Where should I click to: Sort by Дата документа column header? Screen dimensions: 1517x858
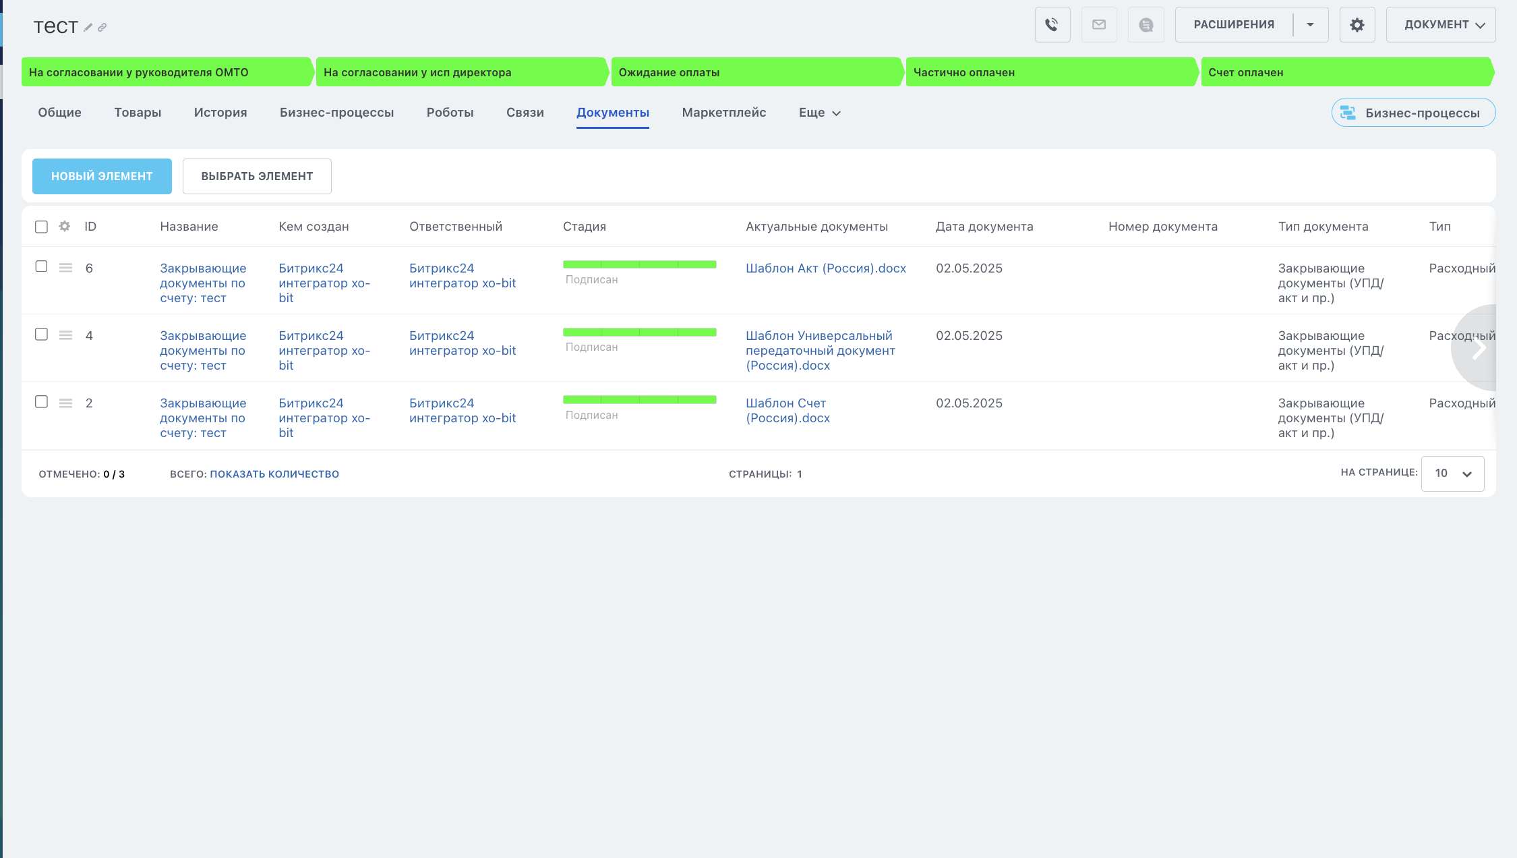coord(984,227)
